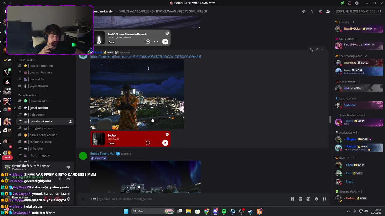Open Spotify logo on Ey Aşk embed
The width and height of the screenshot is (385, 216).
(x=167, y=134)
